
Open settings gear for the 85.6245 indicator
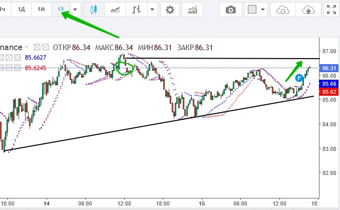pyautogui.click(x=9, y=68)
